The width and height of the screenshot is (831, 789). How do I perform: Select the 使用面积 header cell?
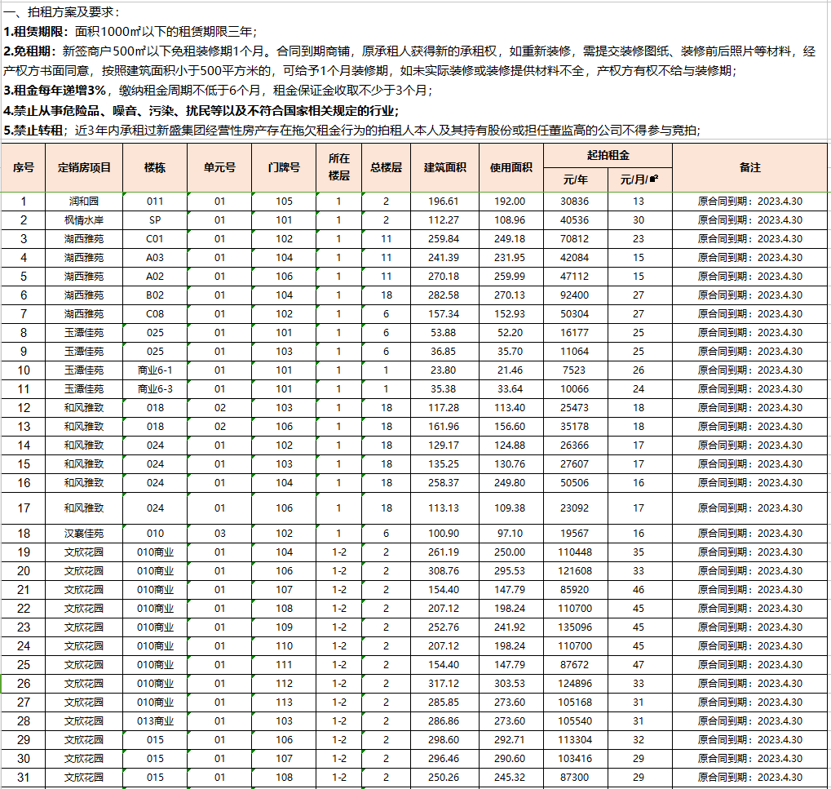(511, 167)
